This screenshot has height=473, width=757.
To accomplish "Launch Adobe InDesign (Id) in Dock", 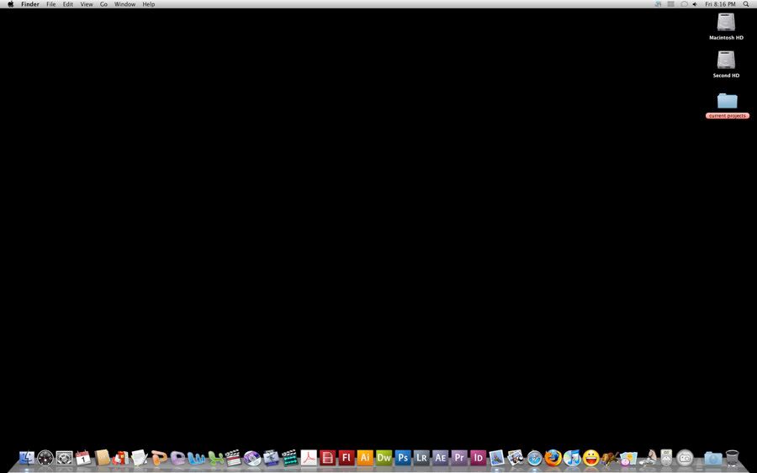I will pos(478,457).
